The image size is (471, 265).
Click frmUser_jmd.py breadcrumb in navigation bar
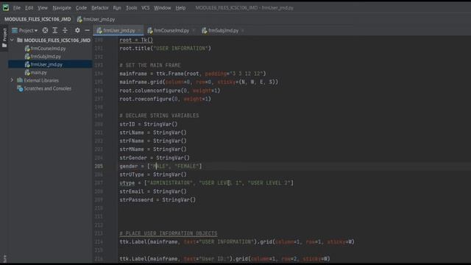pyautogui.click(x=96, y=19)
